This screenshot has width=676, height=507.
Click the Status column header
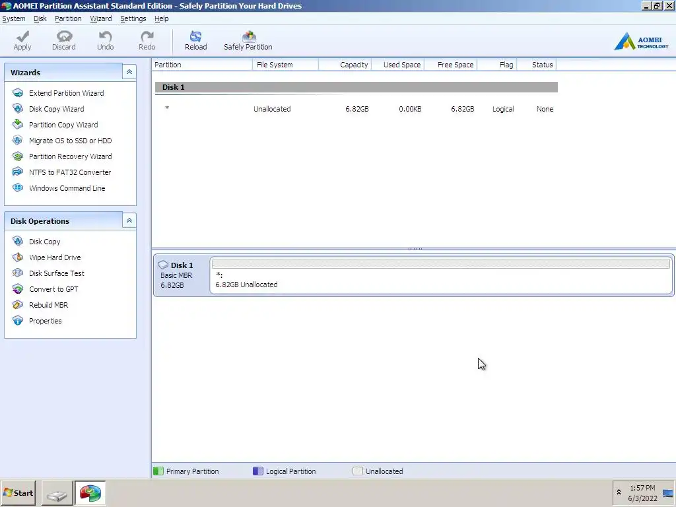[x=537, y=65]
